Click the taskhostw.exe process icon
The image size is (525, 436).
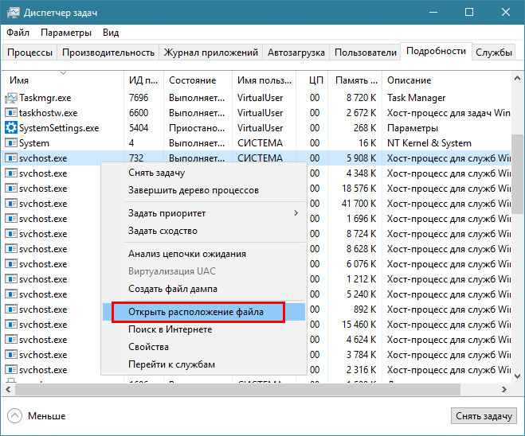[11, 113]
